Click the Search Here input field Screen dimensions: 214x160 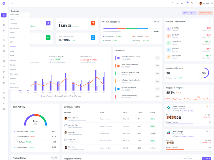[191, 158]
